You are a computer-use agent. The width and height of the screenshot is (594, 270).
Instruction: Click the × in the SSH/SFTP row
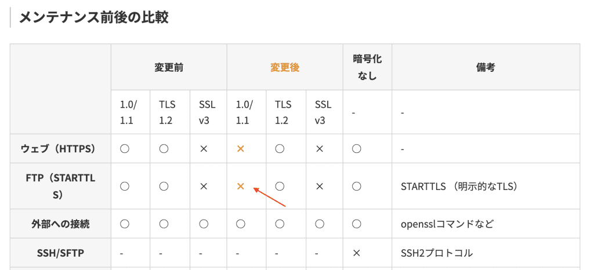(x=356, y=253)
